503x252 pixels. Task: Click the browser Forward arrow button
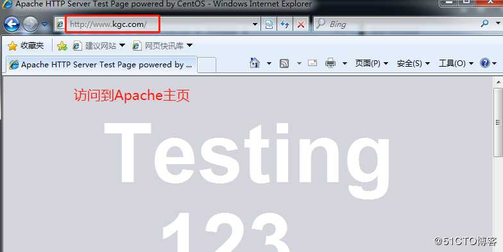[31, 24]
